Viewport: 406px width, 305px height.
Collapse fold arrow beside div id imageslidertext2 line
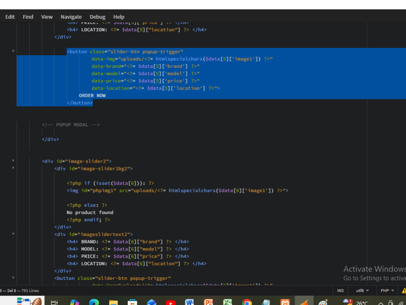pyautogui.click(x=13, y=234)
